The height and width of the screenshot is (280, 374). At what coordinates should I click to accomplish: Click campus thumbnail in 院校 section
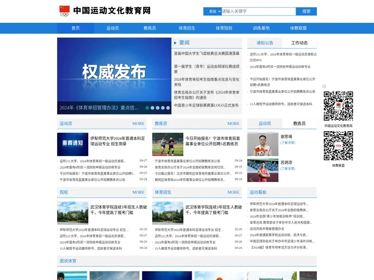(73, 213)
